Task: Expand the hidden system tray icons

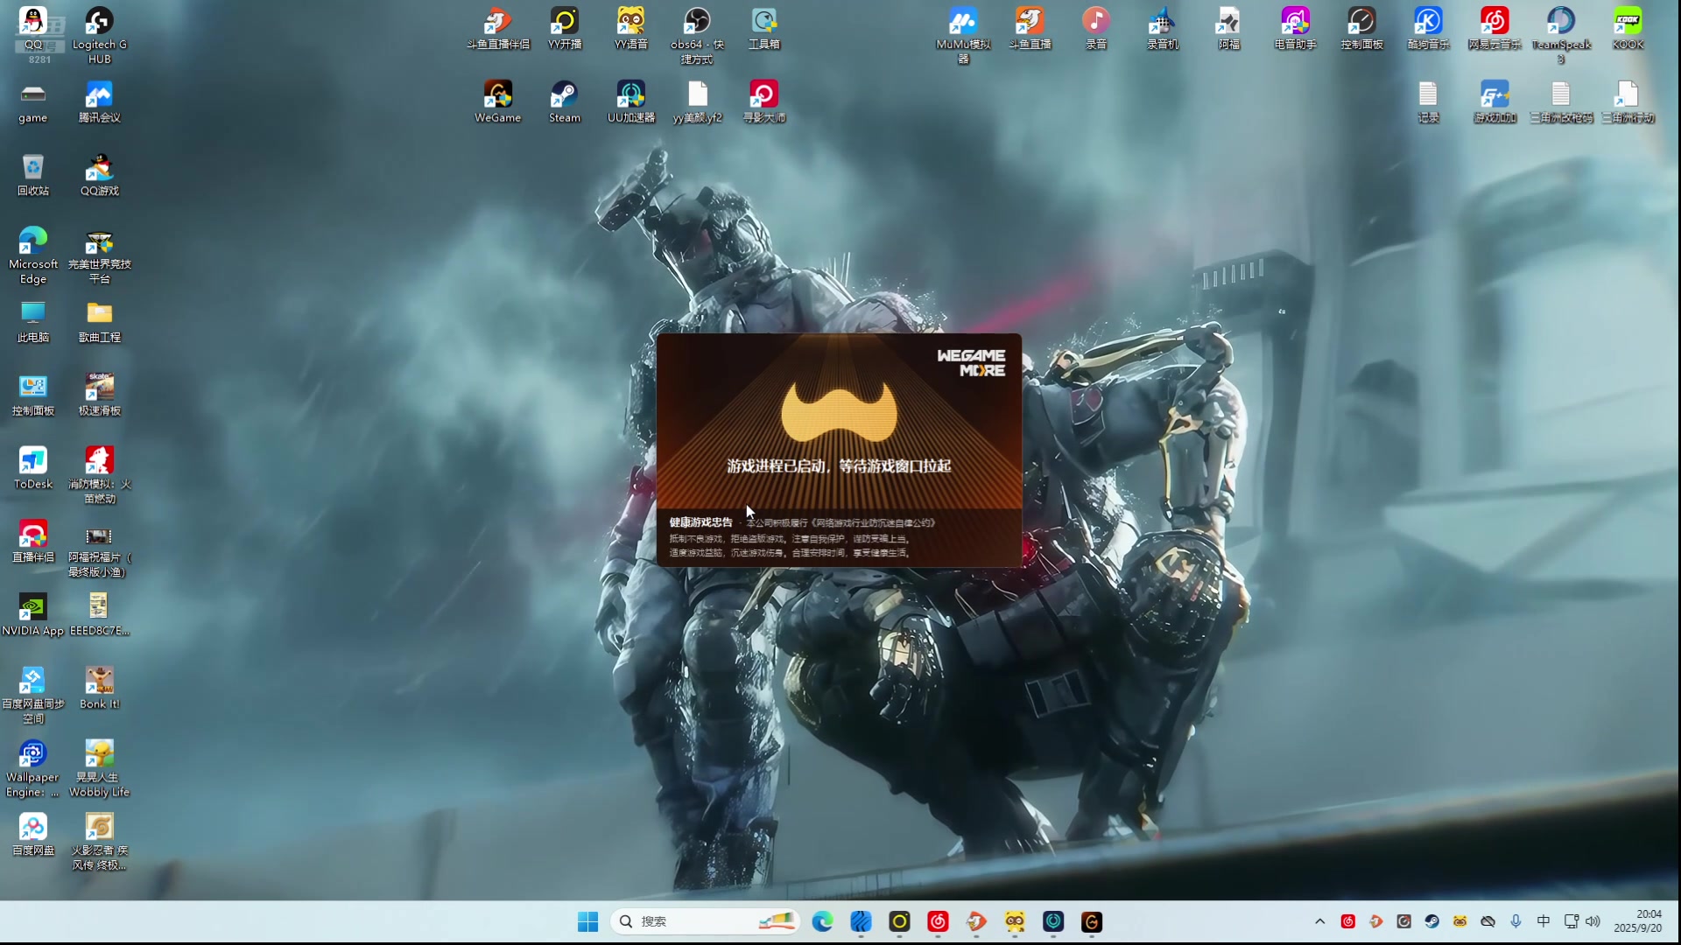Action: tap(1319, 921)
